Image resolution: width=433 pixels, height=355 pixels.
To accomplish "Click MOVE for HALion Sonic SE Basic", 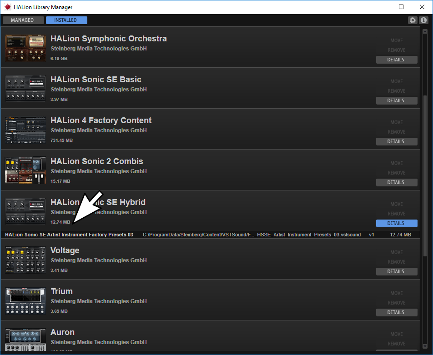I will (397, 81).
